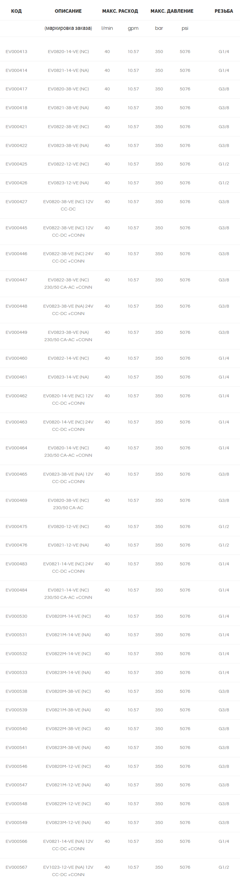
Task: Select product code EV000427
Action: click(16, 202)
